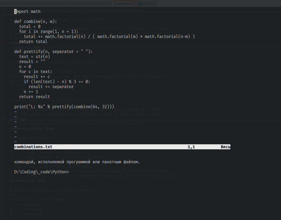The image size is (281, 220).
Task: Click the D:\Coding\_code\Python> prompt
Action: (x=42, y=172)
